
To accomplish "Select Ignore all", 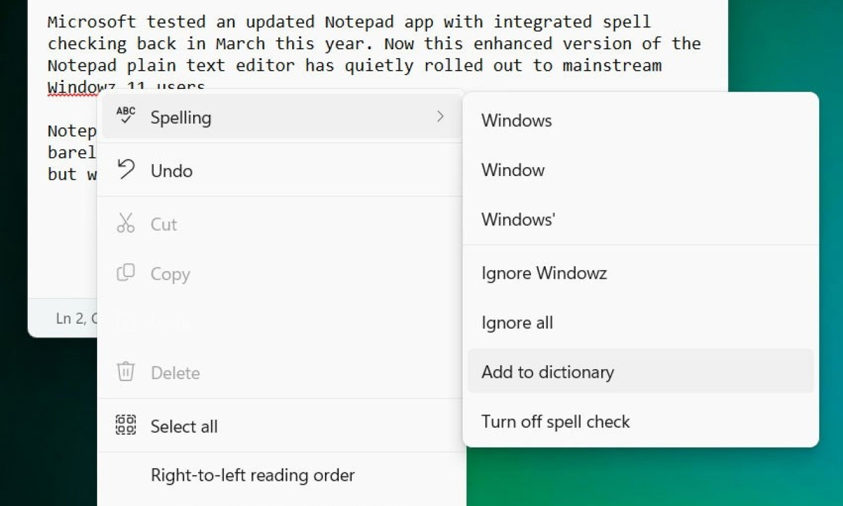I will tap(640, 322).
